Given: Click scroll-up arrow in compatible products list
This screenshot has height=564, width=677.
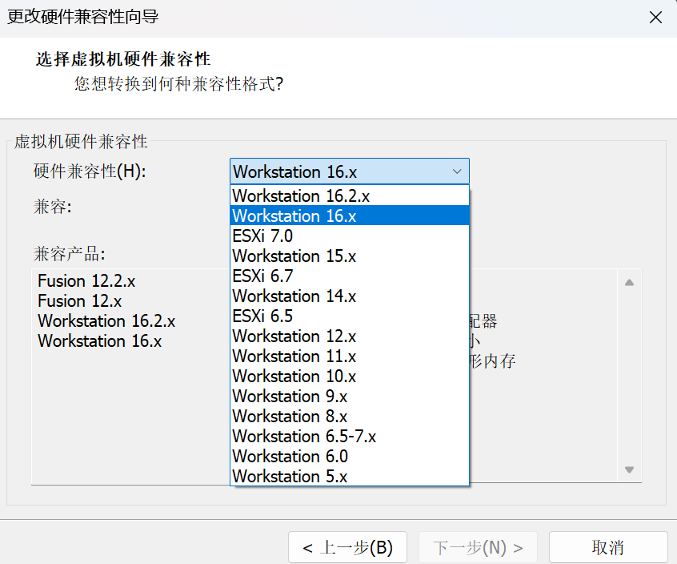Looking at the screenshot, I should click(629, 283).
